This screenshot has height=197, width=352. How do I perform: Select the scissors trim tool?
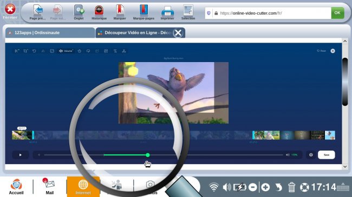pyautogui.click(x=17, y=51)
